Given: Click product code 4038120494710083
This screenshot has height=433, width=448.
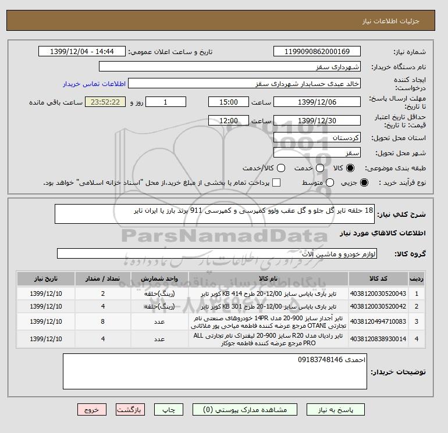Looking at the screenshot, I should (378, 321).
